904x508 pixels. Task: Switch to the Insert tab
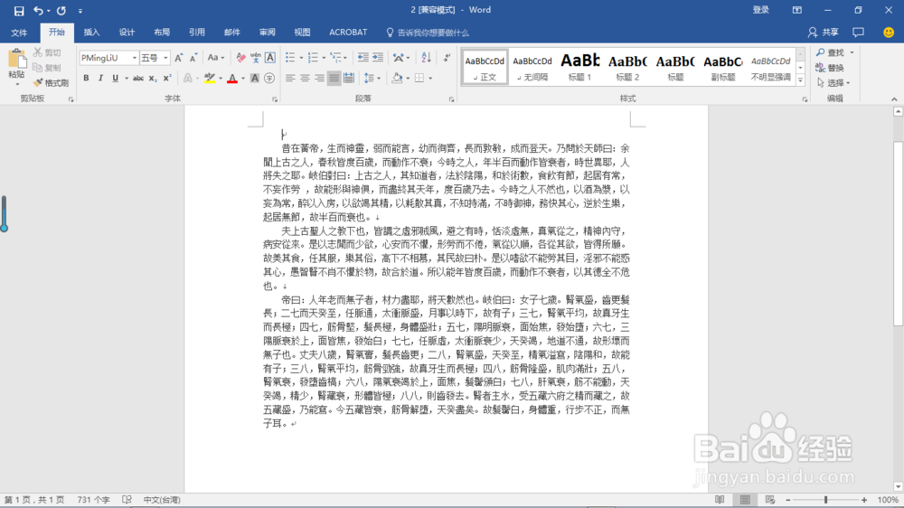(x=91, y=33)
